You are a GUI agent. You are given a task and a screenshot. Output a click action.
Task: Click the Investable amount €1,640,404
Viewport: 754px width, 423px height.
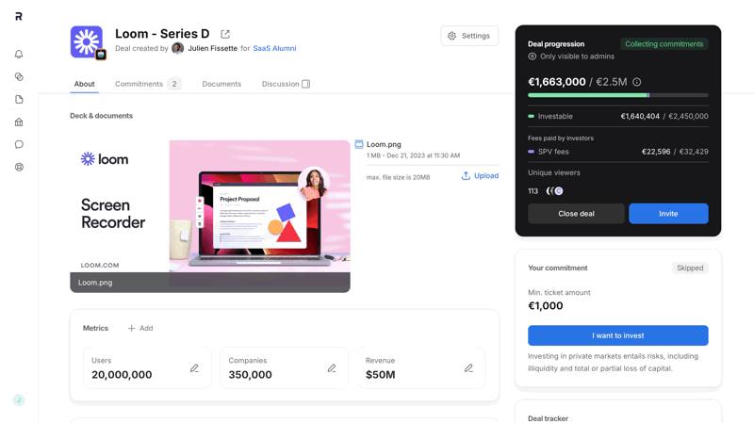[x=640, y=116]
